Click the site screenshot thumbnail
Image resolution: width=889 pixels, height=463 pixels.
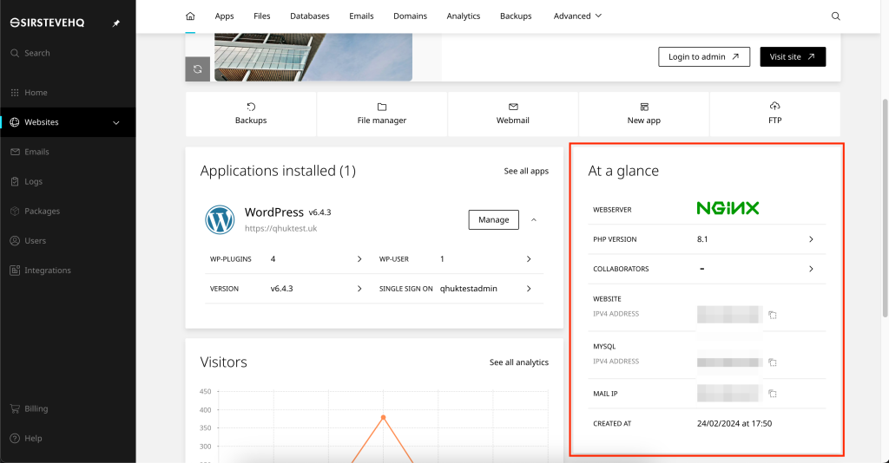click(313, 56)
